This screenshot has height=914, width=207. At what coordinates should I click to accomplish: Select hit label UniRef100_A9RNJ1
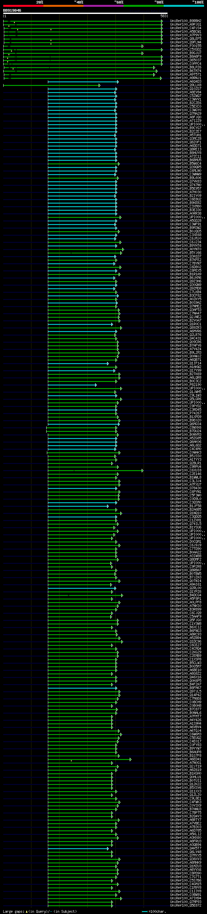click(186, 78)
